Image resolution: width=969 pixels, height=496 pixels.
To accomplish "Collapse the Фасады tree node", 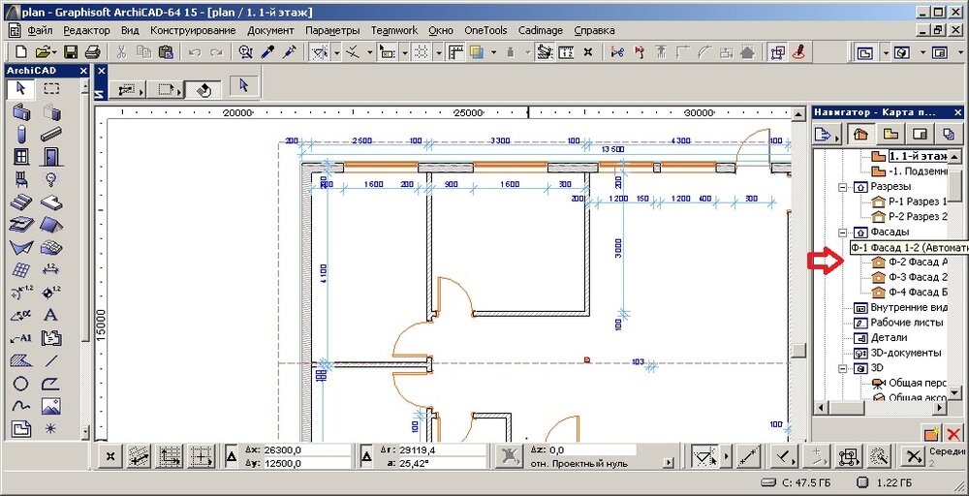I will coord(842,232).
